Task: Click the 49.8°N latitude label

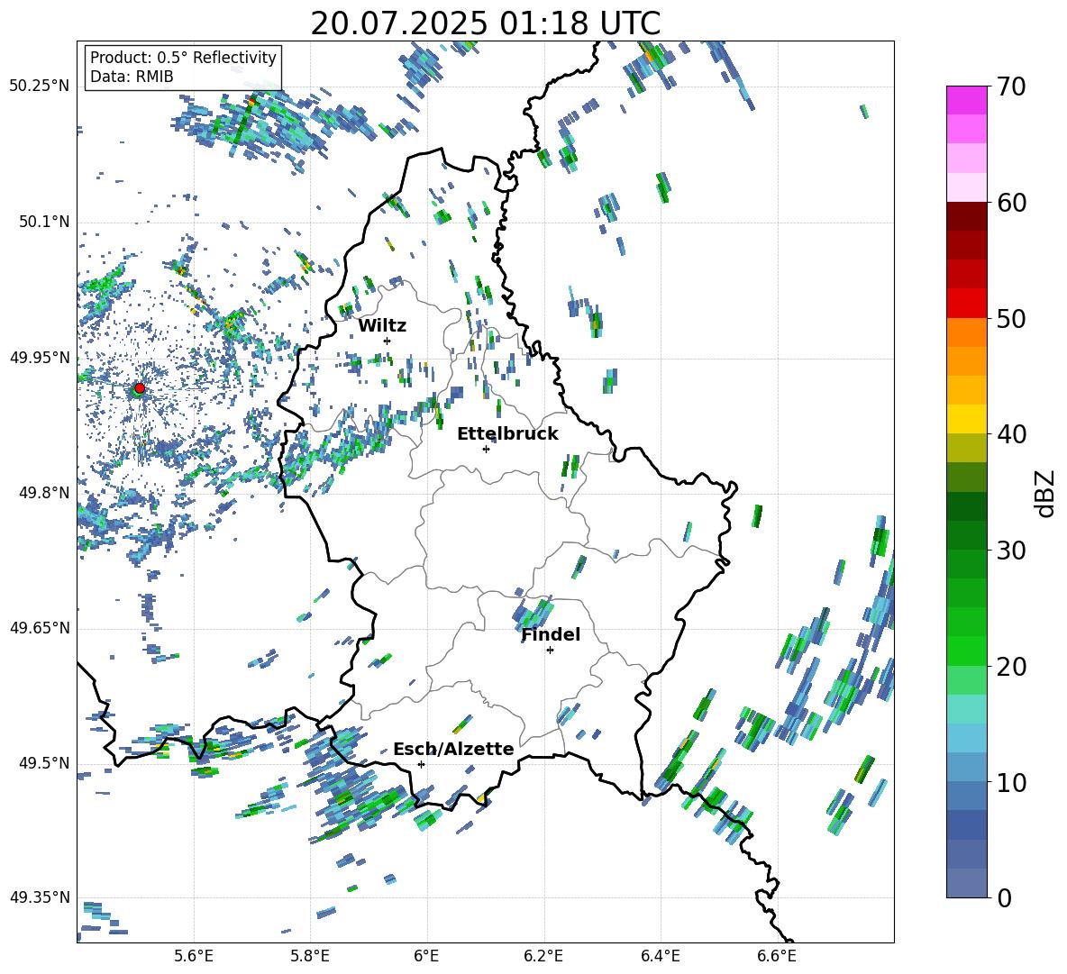Action: click(43, 492)
